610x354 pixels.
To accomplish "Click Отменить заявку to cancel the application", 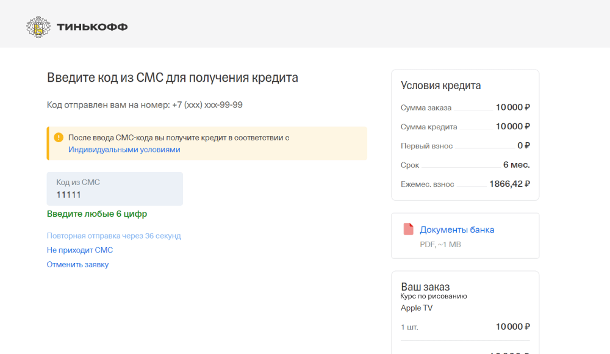I will (77, 264).
